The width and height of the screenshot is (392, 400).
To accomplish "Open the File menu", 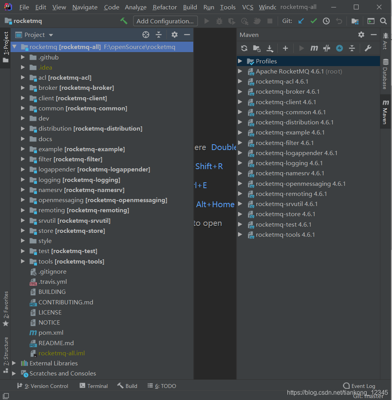I will point(24,7).
